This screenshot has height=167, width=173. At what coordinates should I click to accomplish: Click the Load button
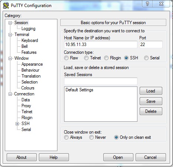click(151, 91)
